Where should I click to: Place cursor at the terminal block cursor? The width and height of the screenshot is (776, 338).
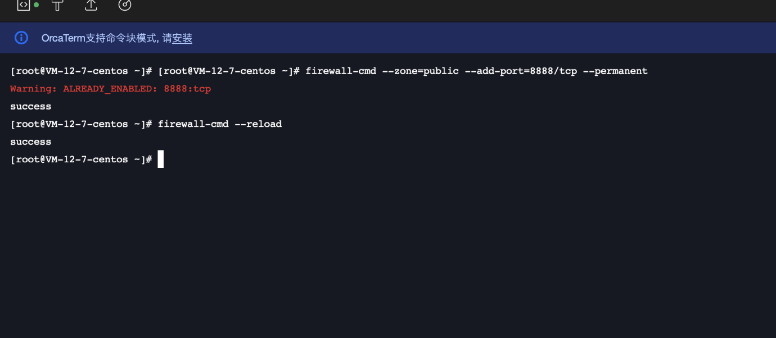pyautogui.click(x=161, y=159)
